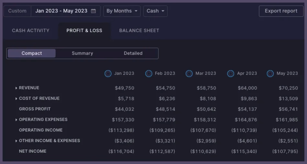Screen dimensions: 307x164
Task: Expand the Cost of Revenue row
Action: [x=16, y=98]
